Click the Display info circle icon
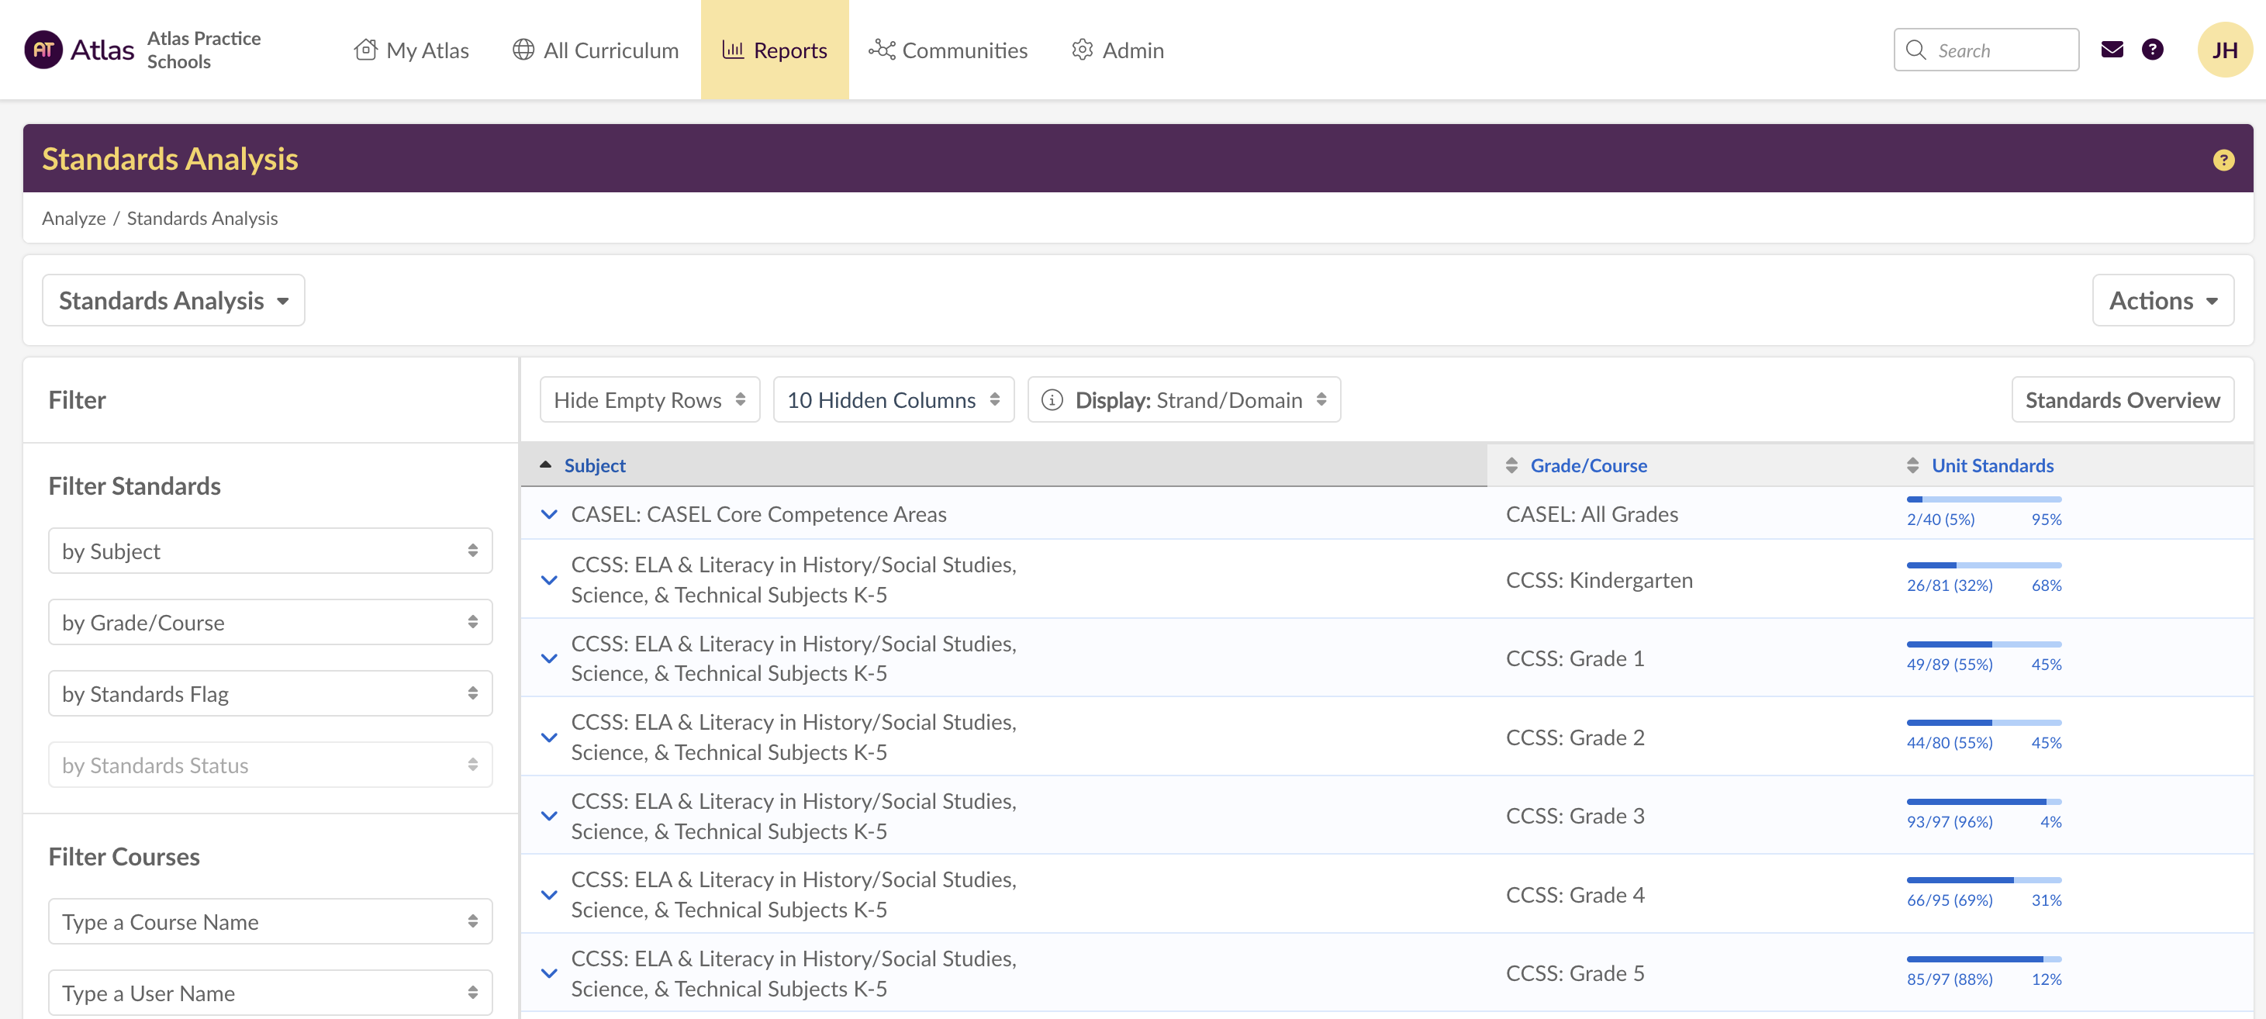The width and height of the screenshot is (2266, 1019). coord(1052,400)
